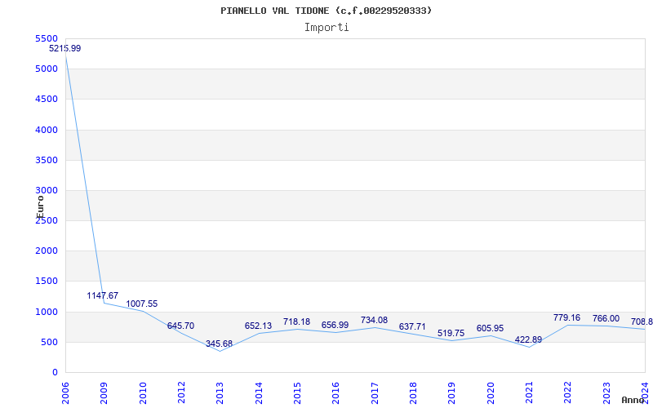Viewport: 653px width, 408px height.
Task: Click the 1500 y-axis tick label
Action: tap(47, 282)
